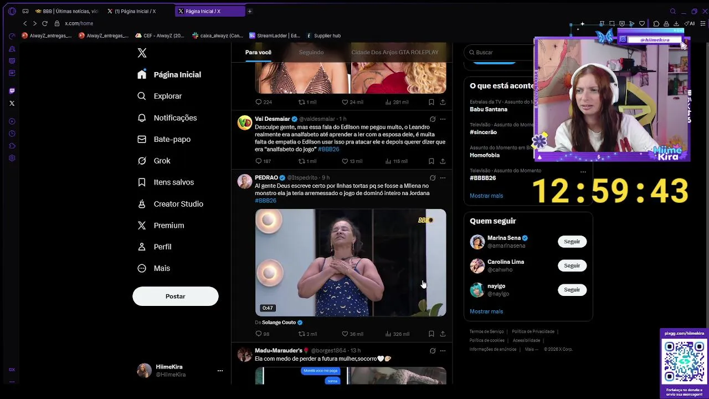View PEDRAO post analytics 326 mil
Screen dimensions: 709x399
pyautogui.click(x=398, y=334)
